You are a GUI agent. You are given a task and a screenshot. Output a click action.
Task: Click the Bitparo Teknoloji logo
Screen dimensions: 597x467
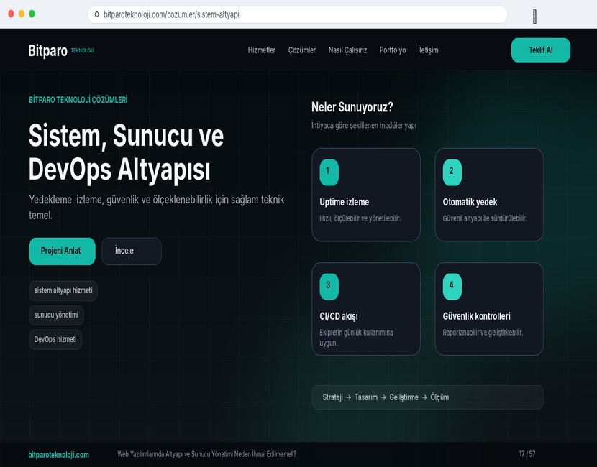pyautogui.click(x=61, y=50)
